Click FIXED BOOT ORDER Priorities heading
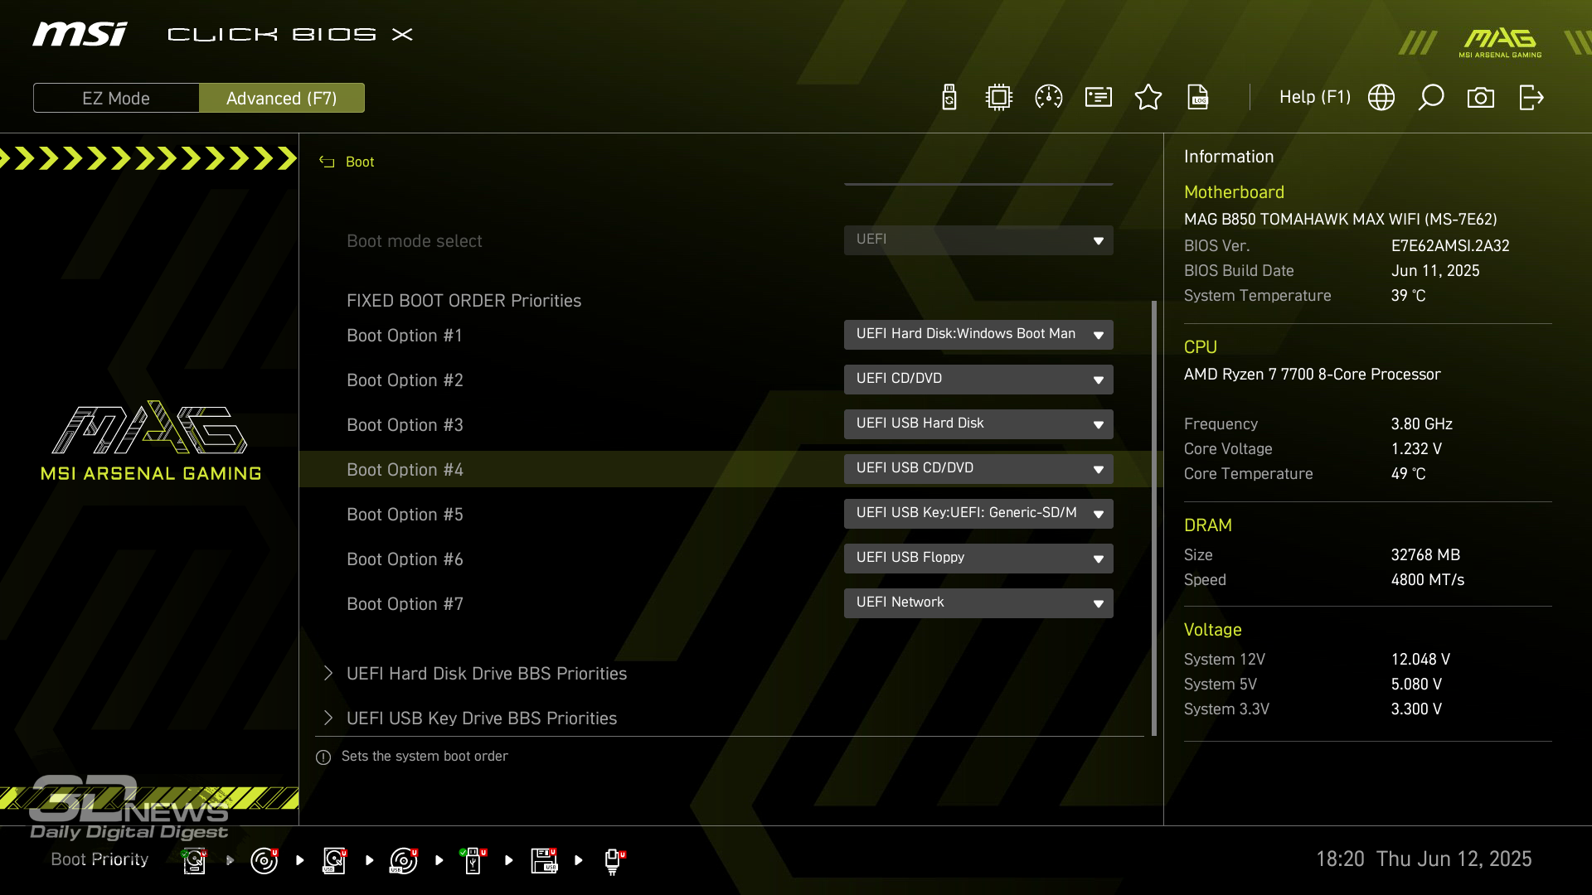Viewport: 1592px width, 895px height. [464, 301]
